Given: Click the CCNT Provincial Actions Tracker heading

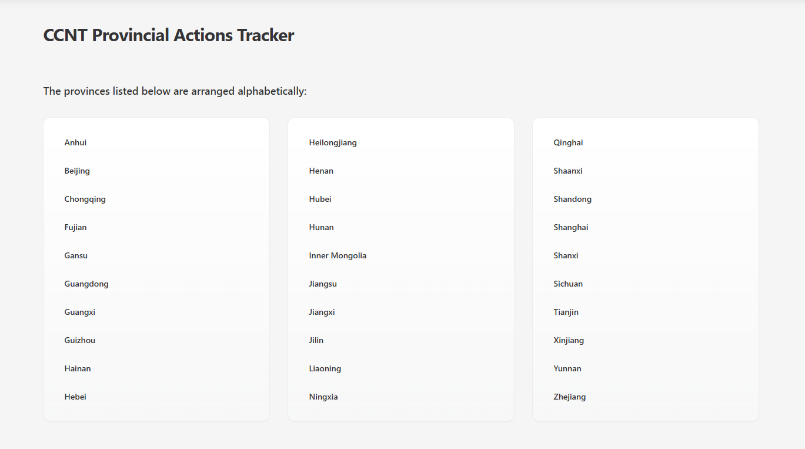Looking at the screenshot, I should [x=169, y=35].
